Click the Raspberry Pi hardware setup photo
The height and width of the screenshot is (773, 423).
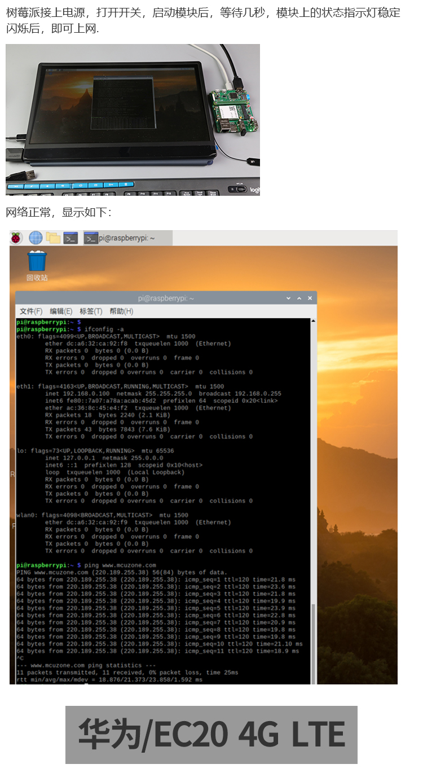pos(133,120)
